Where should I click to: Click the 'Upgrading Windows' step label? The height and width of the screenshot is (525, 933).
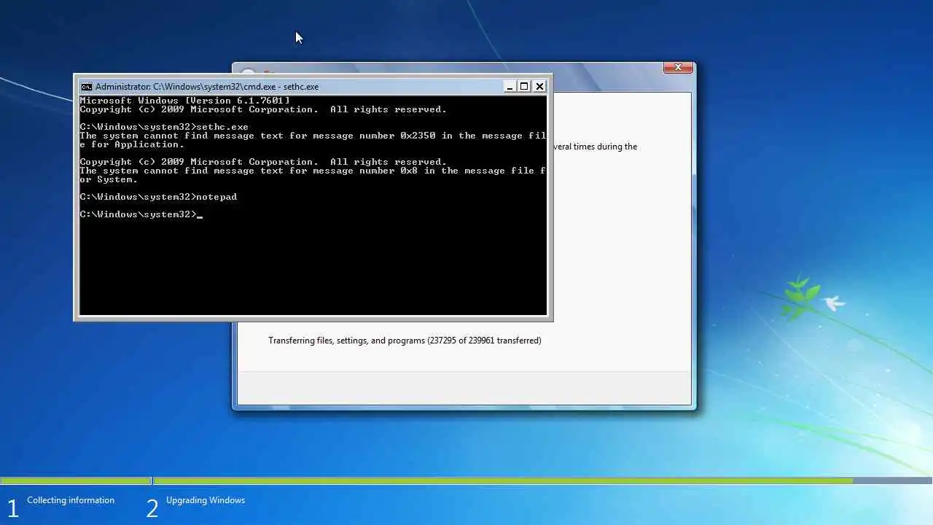206,500
